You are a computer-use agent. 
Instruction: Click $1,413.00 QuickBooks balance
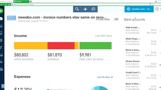click(x=151, y=78)
